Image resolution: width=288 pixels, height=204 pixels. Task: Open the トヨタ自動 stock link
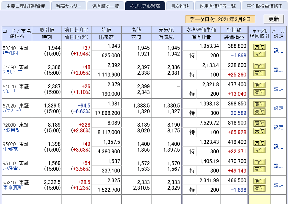[x=11, y=130]
